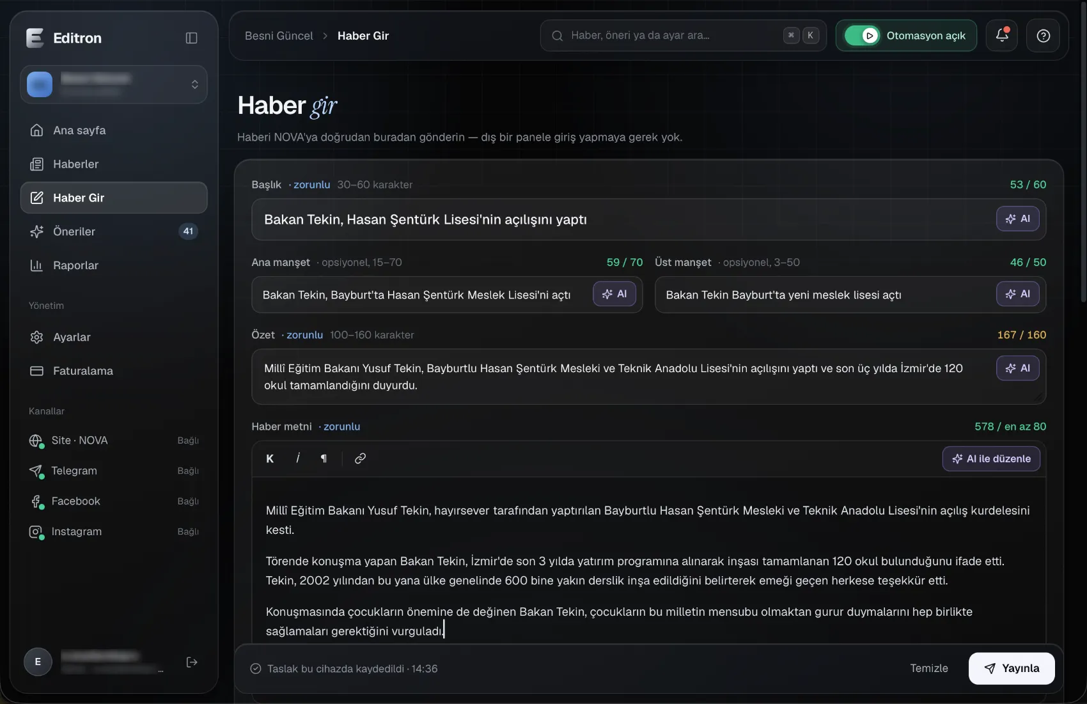Click the 167 / 160 character counter
This screenshot has width=1087, height=704.
tap(1022, 335)
